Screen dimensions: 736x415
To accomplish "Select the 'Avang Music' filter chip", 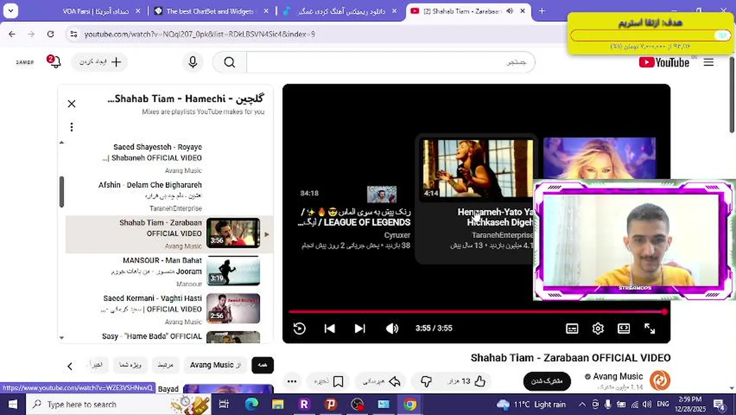I will [x=215, y=365].
